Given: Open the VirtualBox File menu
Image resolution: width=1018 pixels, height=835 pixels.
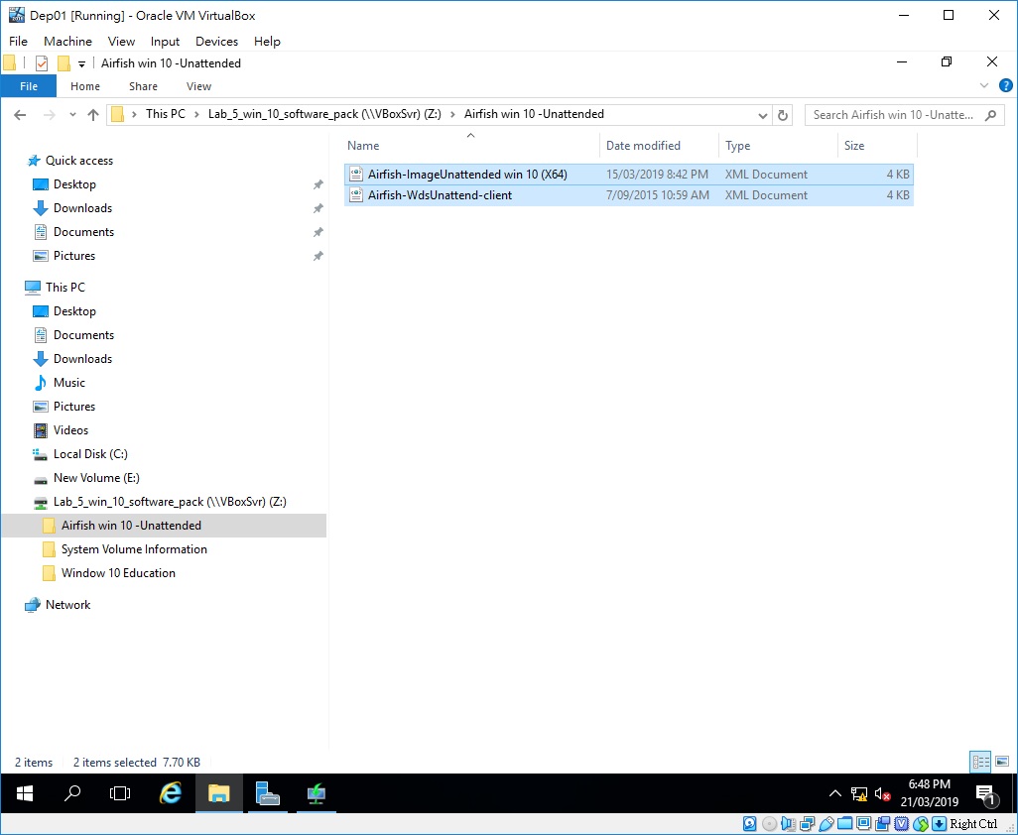Looking at the screenshot, I should [18, 41].
